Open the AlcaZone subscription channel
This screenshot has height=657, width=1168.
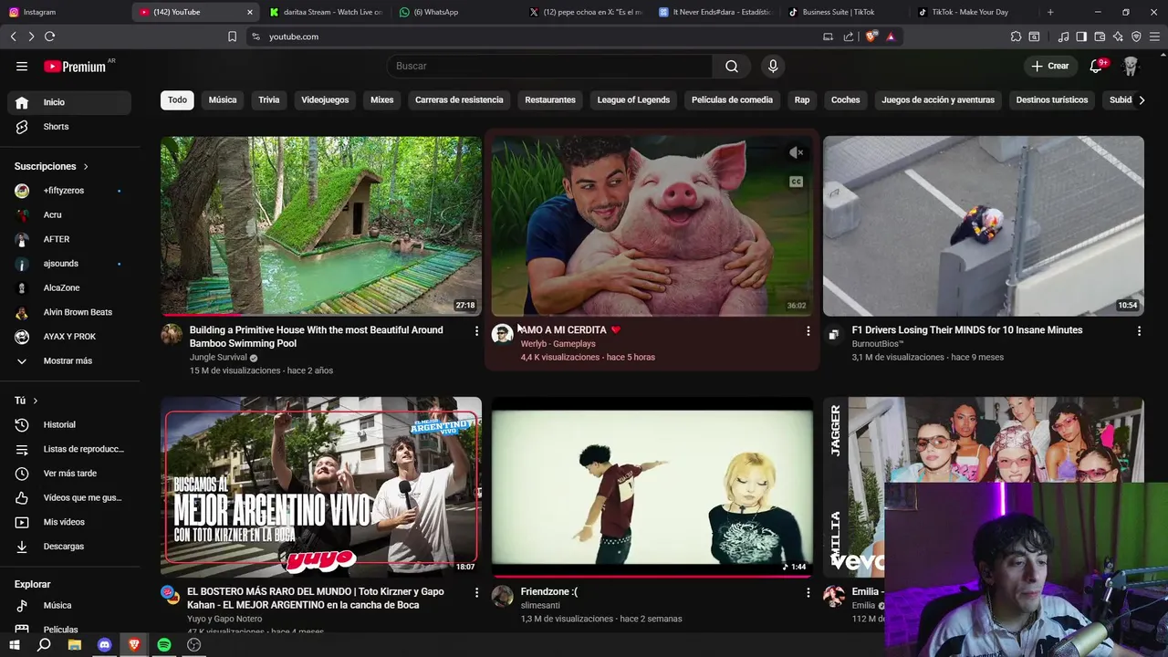point(69,288)
